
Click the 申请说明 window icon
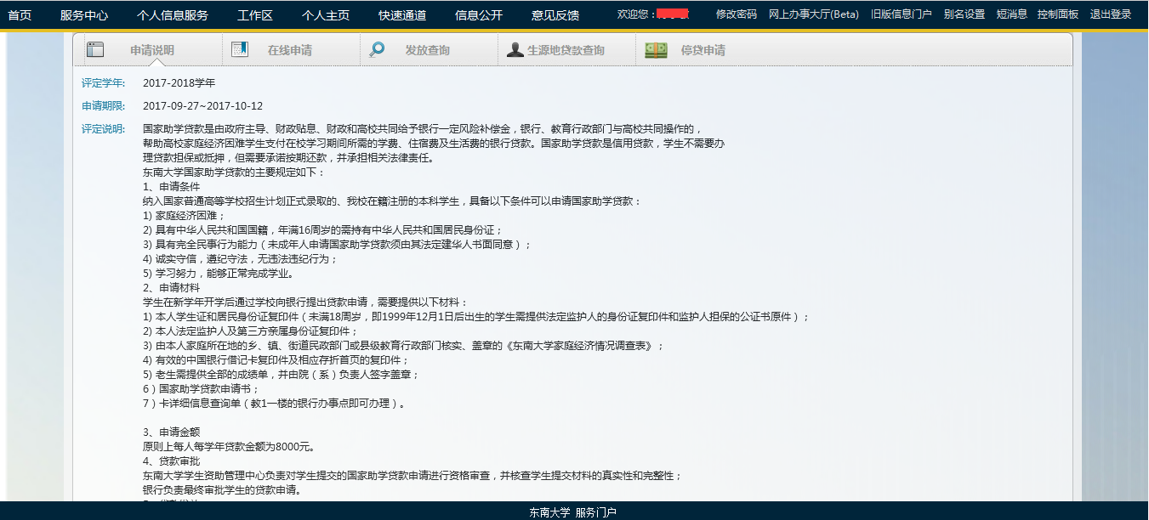[x=95, y=50]
